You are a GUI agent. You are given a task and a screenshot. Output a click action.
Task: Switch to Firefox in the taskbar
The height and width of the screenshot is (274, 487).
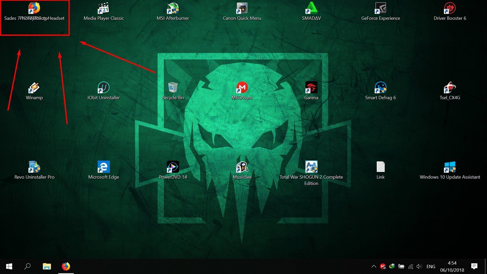tap(66, 266)
